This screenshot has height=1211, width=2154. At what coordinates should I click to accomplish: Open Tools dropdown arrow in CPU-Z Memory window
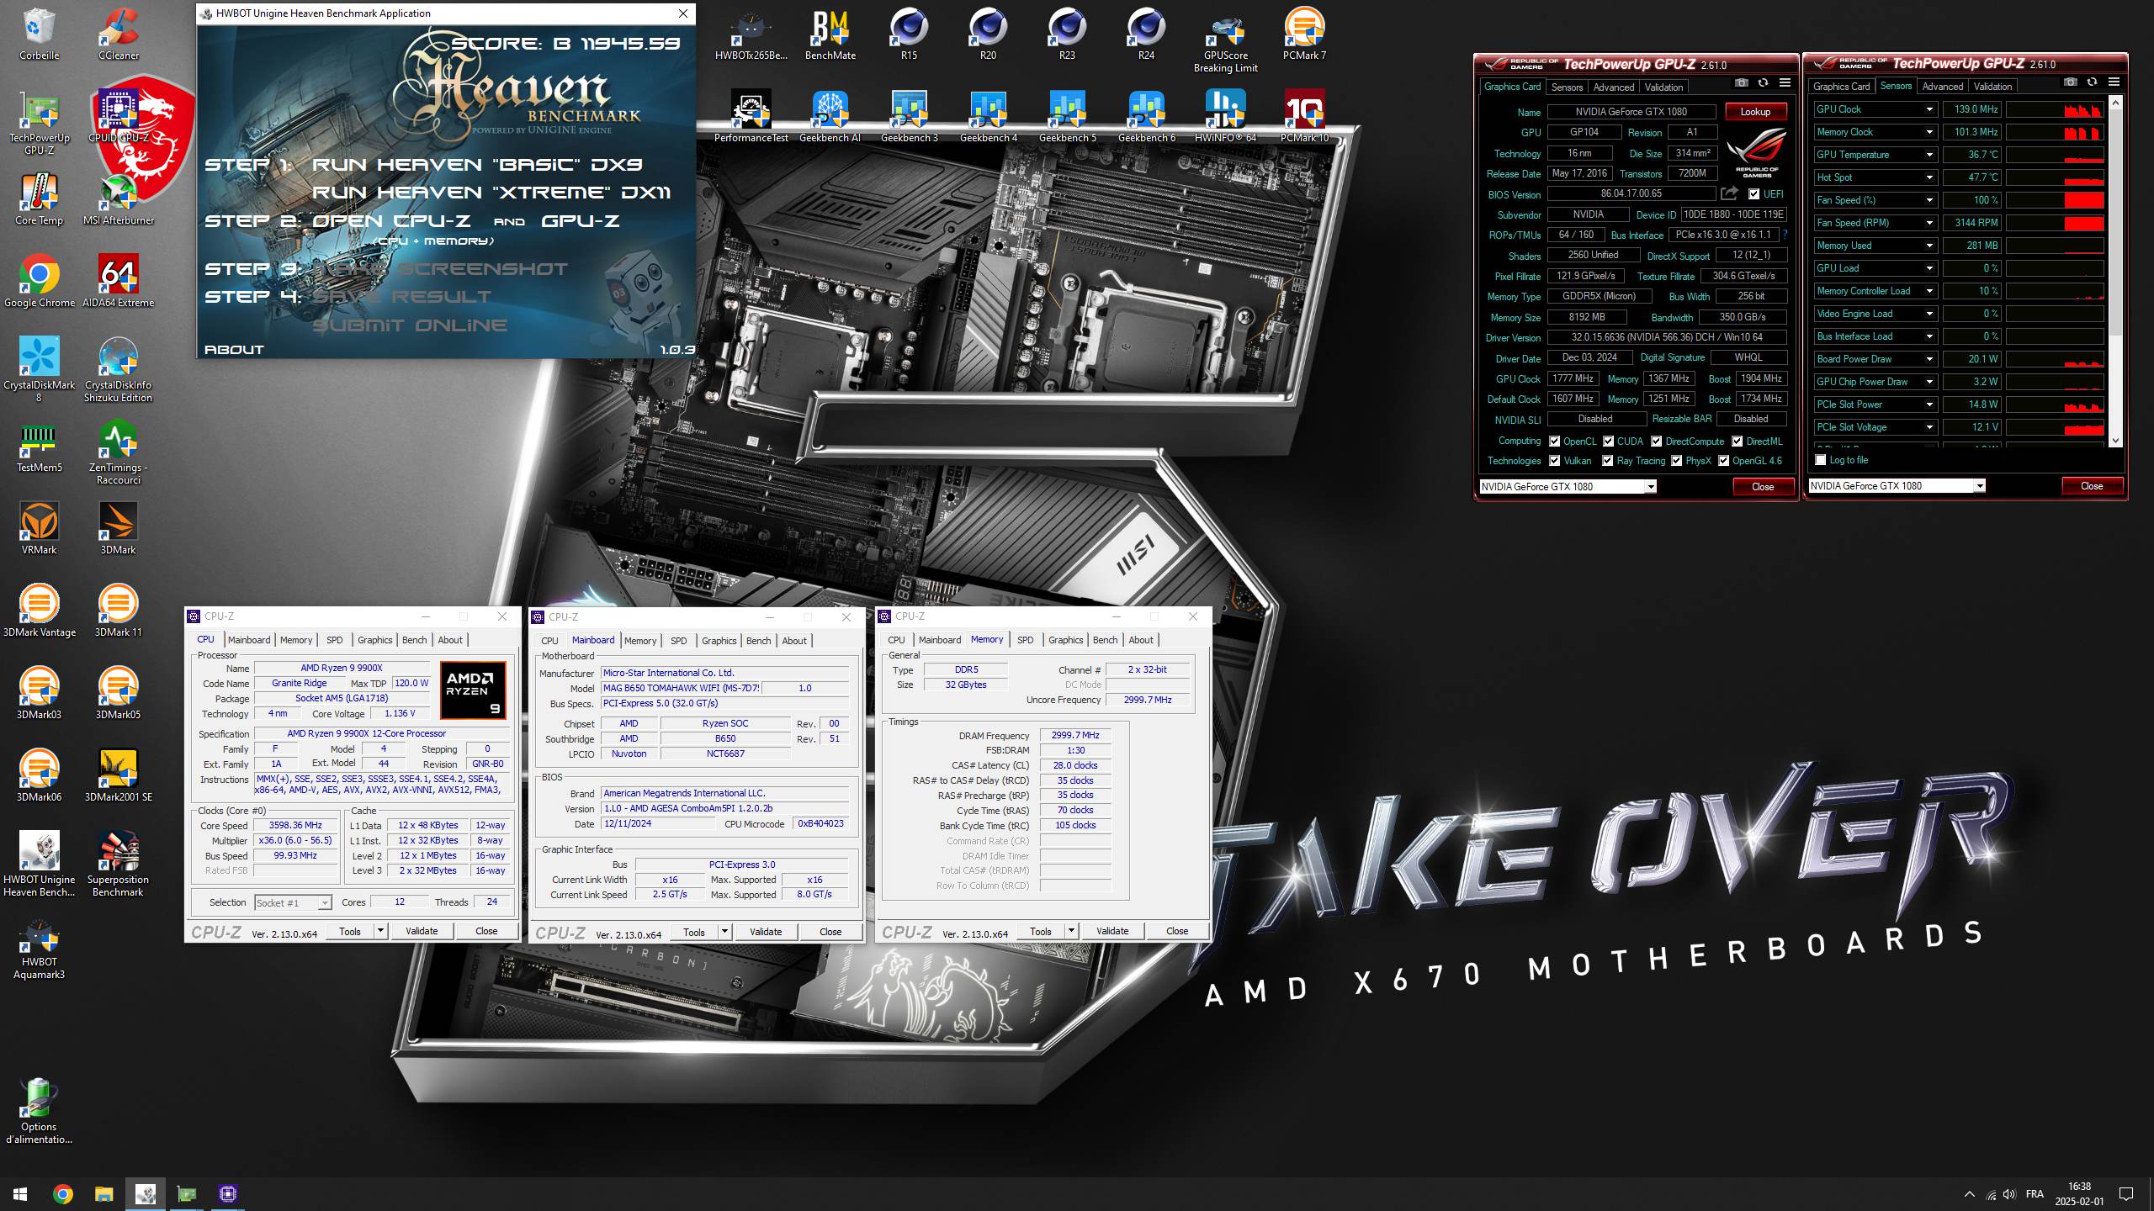[x=1071, y=931]
